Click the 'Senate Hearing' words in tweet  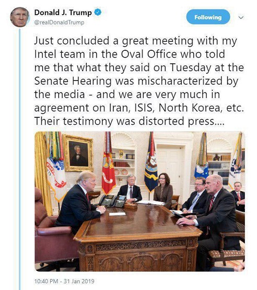coord(73,81)
